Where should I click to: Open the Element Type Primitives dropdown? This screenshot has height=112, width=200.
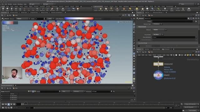tap(157, 24)
